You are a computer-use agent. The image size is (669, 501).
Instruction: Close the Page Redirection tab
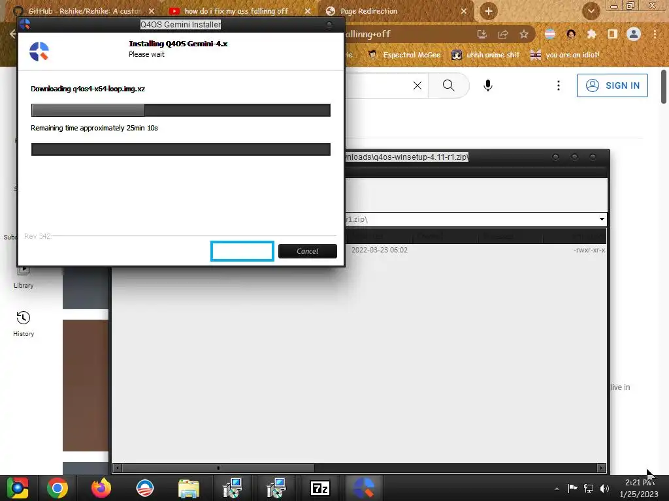click(x=464, y=11)
